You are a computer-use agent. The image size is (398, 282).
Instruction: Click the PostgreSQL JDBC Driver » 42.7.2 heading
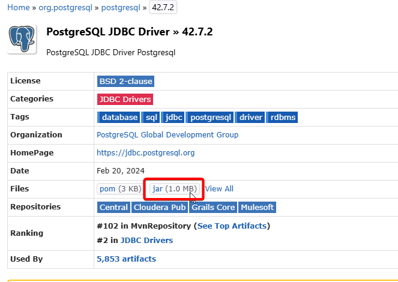coord(130,32)
